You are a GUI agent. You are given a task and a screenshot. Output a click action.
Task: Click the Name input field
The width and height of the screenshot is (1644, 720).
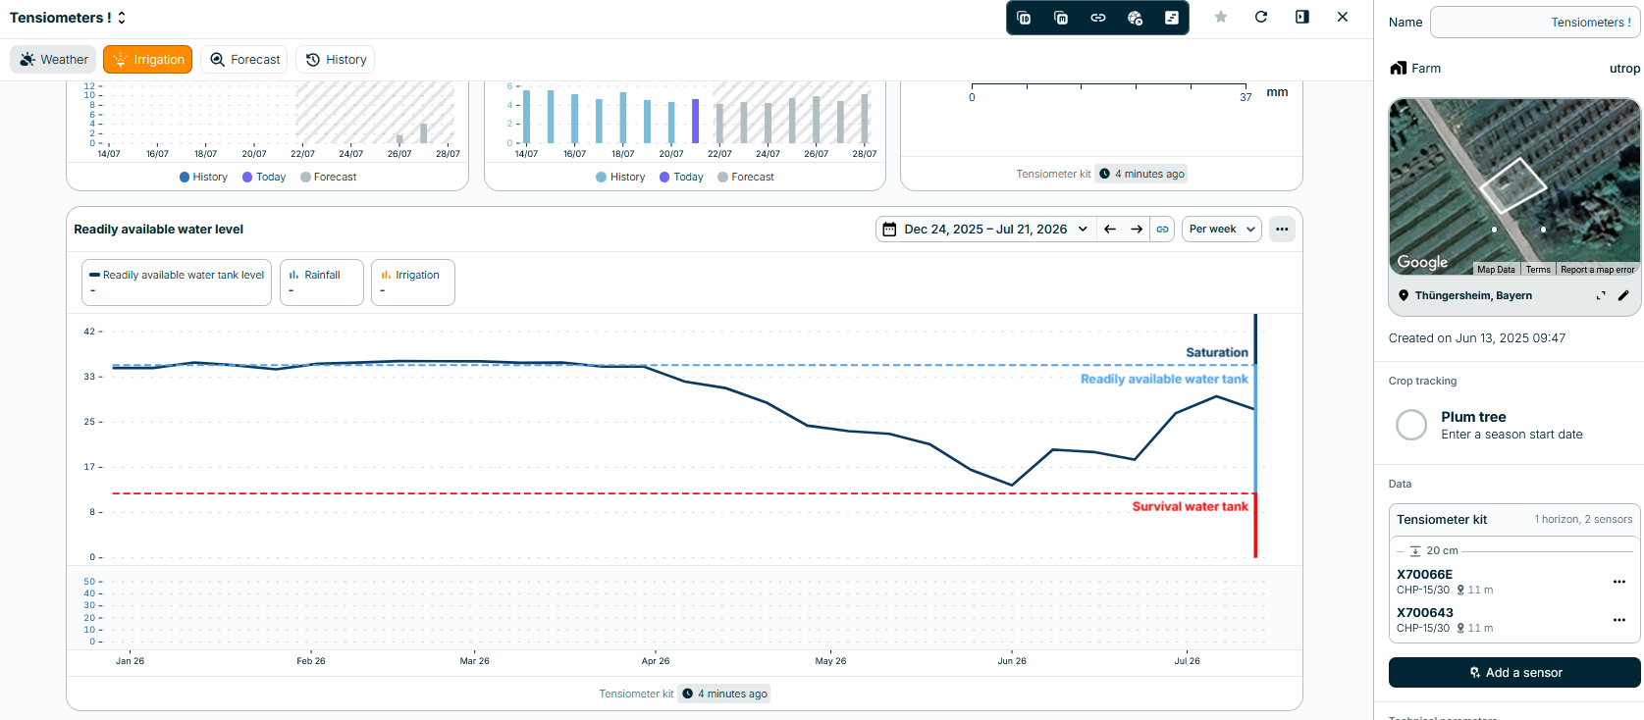(1535, 23)
